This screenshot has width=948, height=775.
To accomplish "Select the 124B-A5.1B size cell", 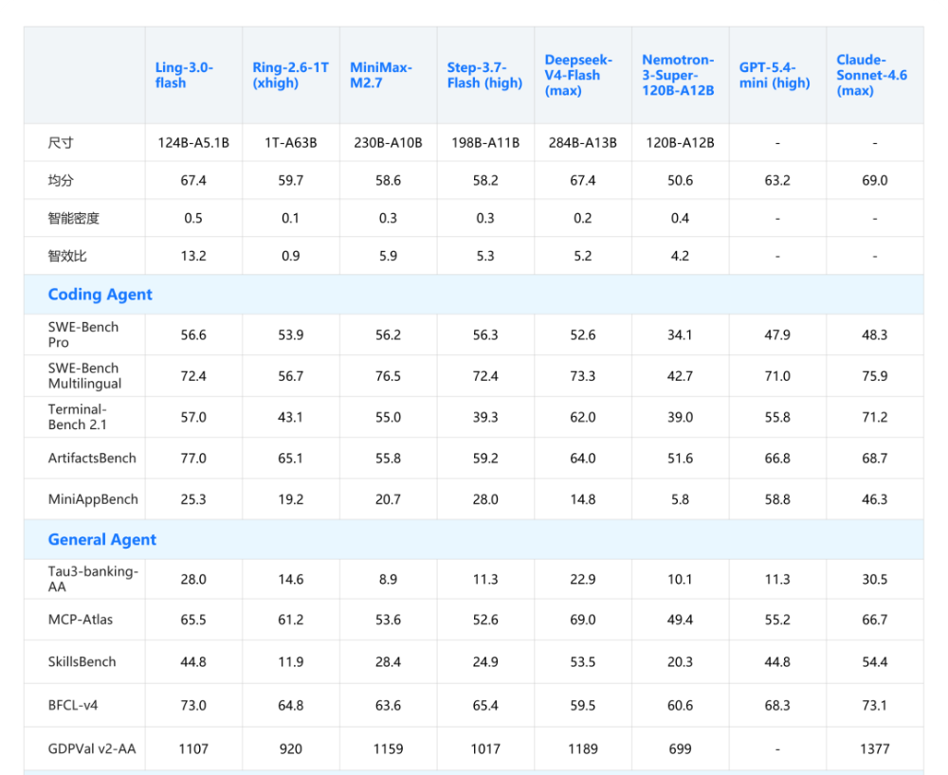I will (193, 143).
